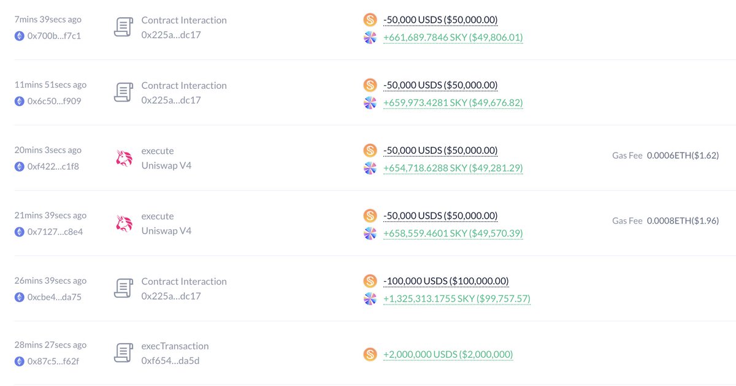Click Uniswap V4 label in 21mins 39secs row
This screenshot has width=736, height=386.
point(166,231)
